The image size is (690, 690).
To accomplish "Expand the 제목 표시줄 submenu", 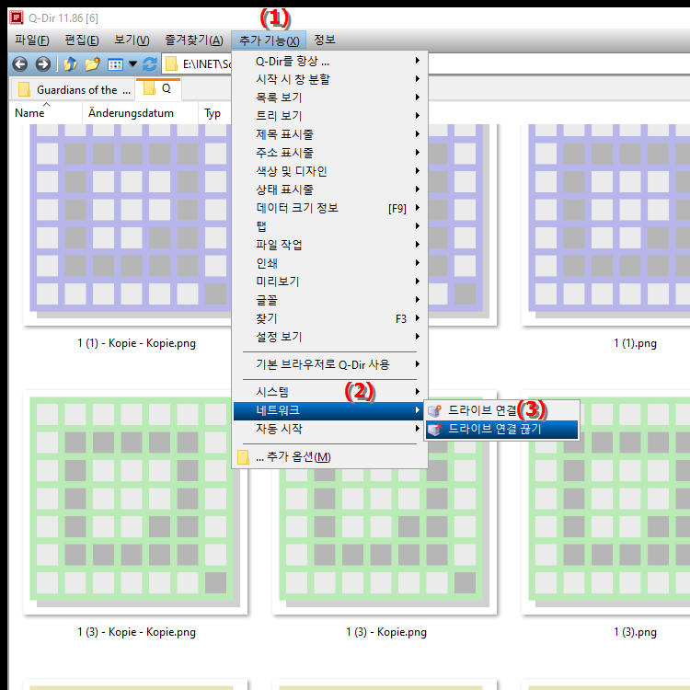I will tap(330, 134).
